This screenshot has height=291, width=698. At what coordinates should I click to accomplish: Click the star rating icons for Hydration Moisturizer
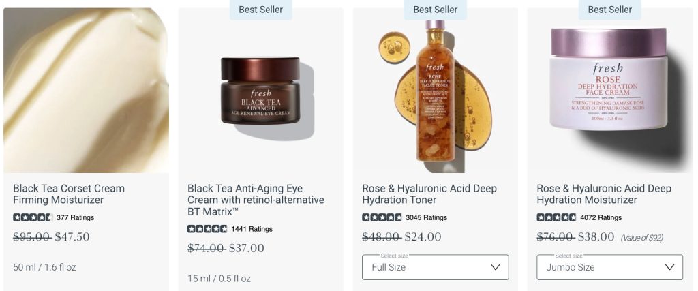coord(556,217)
